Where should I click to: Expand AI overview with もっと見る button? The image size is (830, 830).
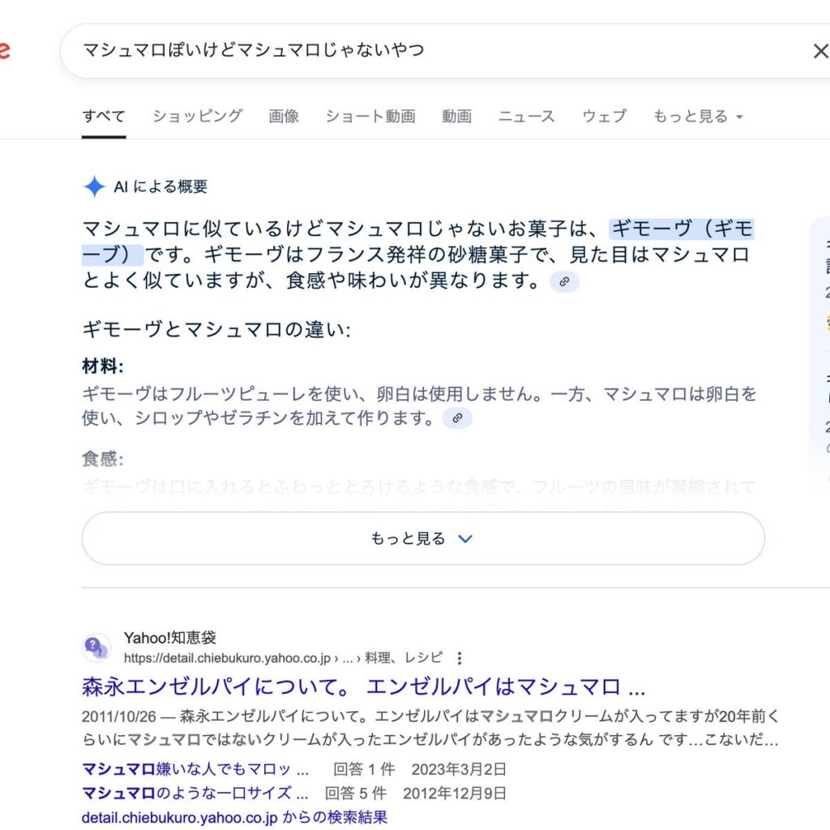(422, 538)
